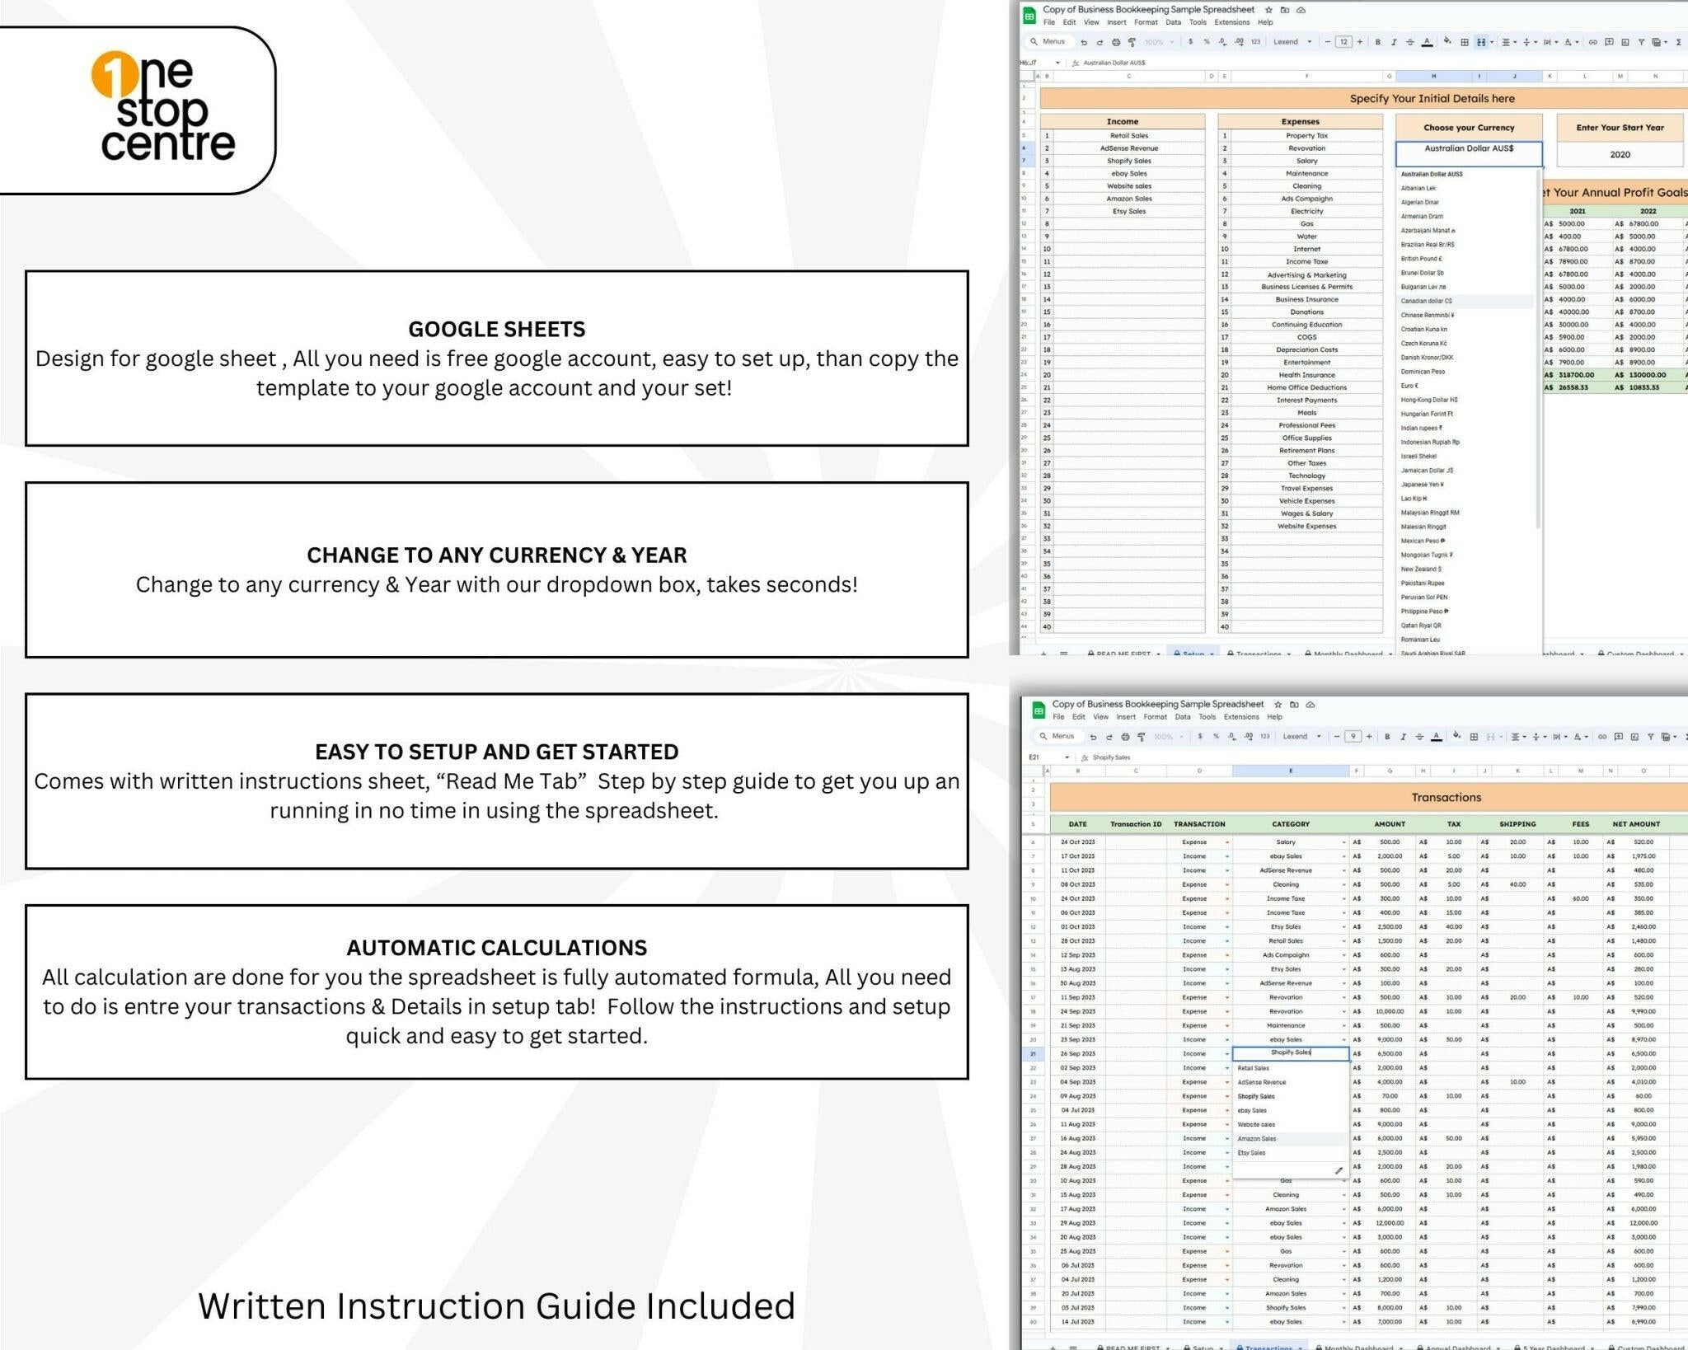Toggle bold formatting in the toolbar

[x=1378, y=42]
